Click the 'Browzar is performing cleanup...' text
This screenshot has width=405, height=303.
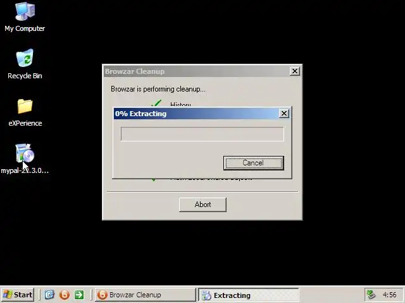coord(158,89)
